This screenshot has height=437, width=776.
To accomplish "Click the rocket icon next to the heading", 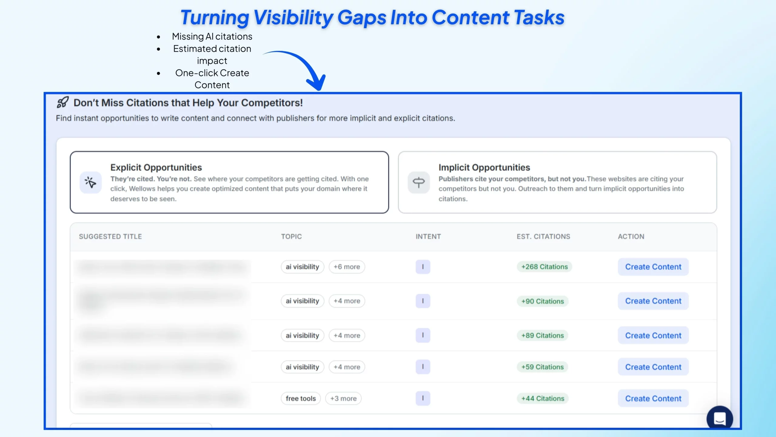I will click(62, 103).
